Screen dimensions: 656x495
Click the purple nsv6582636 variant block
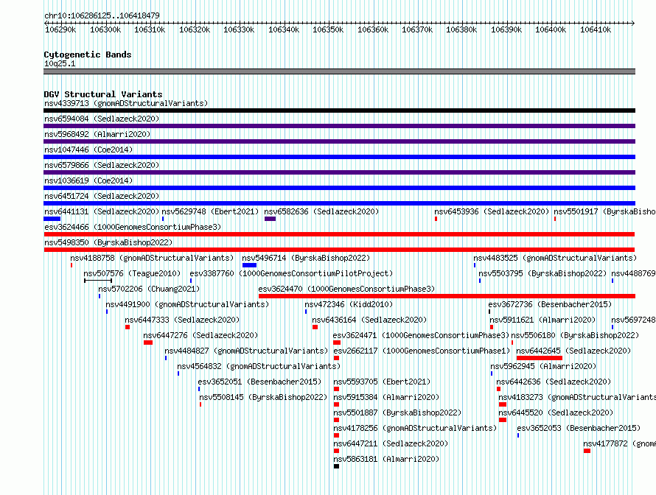tap(270, 219)
